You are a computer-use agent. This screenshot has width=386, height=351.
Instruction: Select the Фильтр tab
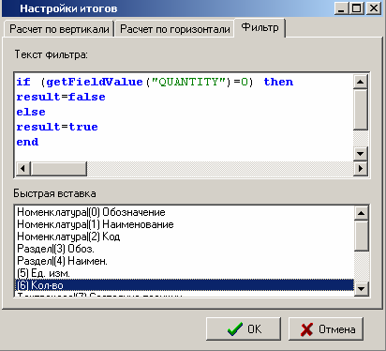point(260,28)
